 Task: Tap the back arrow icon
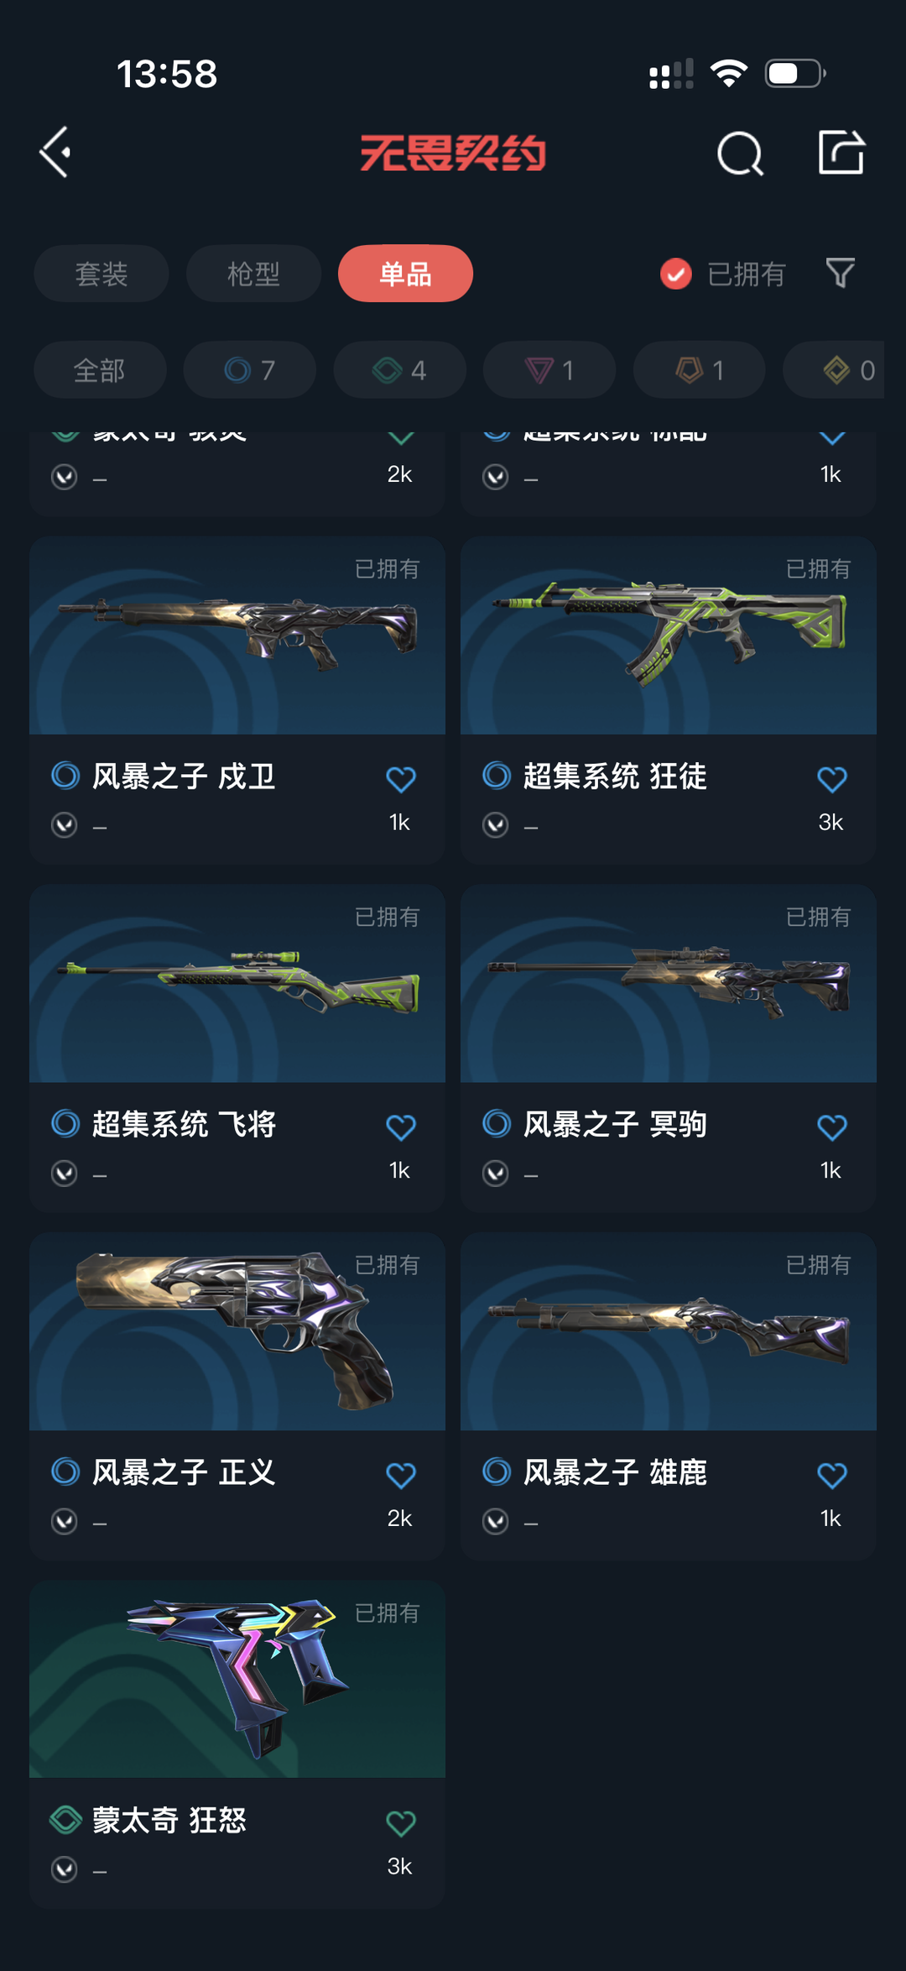[x=56, y=153]
